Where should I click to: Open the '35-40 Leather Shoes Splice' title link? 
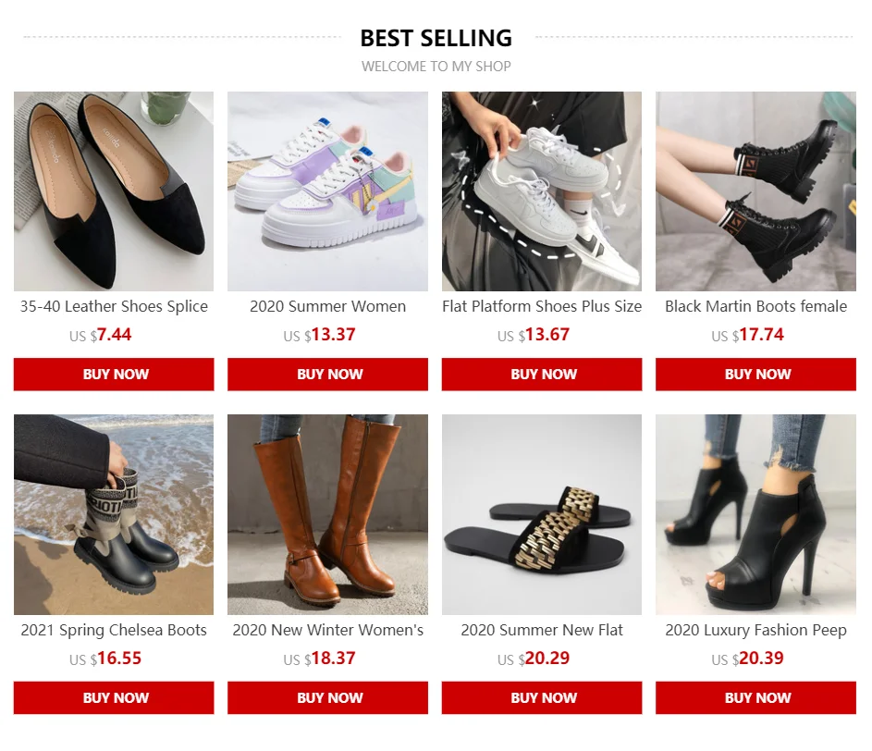(x=114, y=306)
